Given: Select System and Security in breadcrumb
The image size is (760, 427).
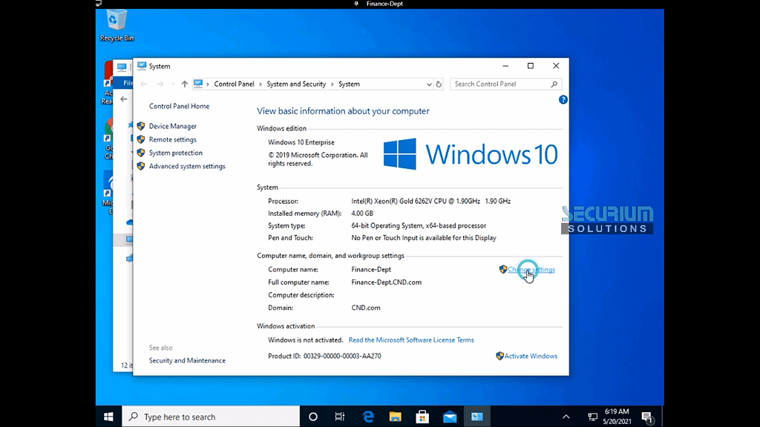Looking at the screenshot, I should pos(296,85).
